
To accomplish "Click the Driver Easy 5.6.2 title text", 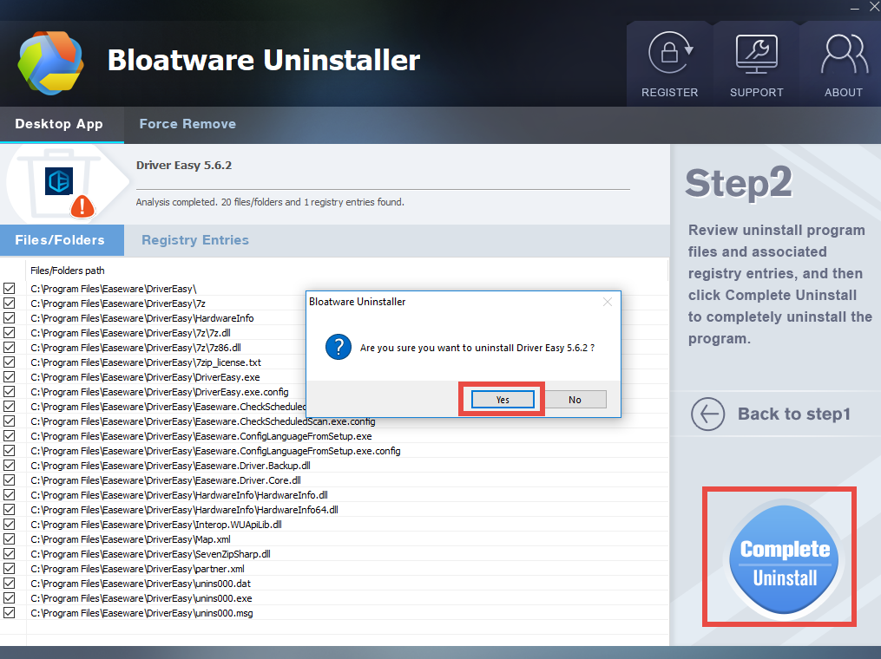I will 184,165.
